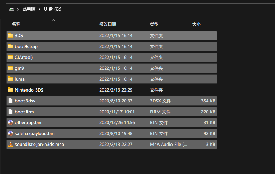275x174 pixels.
Task: Click the Nintendo 3DS folder icon
Action: click(x=11, y=90)
